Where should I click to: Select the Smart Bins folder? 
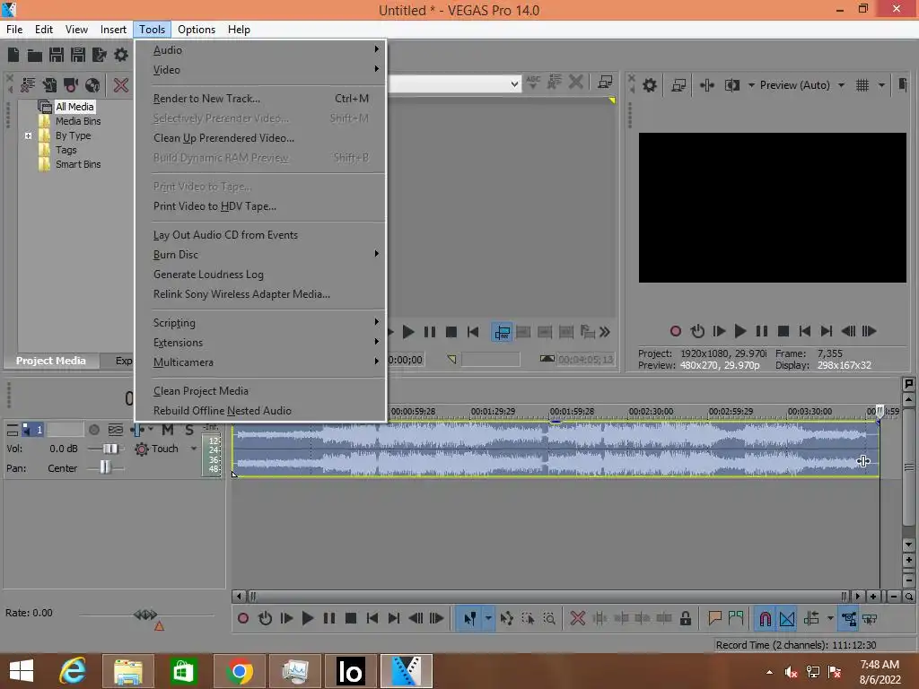pos(77,165)
